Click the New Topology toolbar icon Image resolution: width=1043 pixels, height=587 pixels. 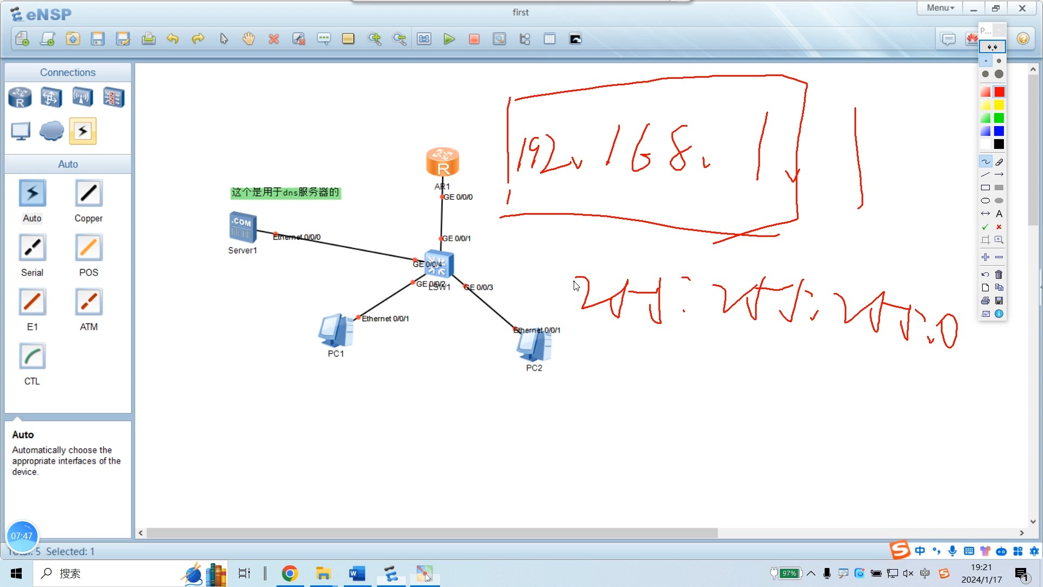tap(22, 39)
